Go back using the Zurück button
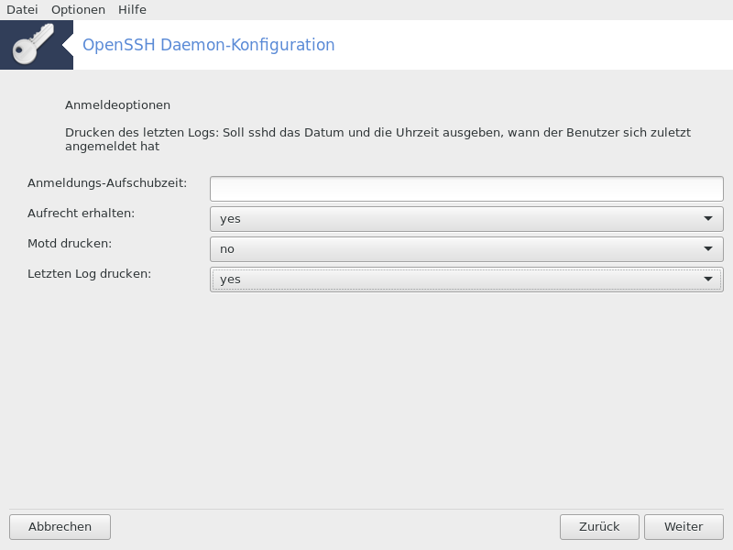The image size is (733, 550). 599,527
